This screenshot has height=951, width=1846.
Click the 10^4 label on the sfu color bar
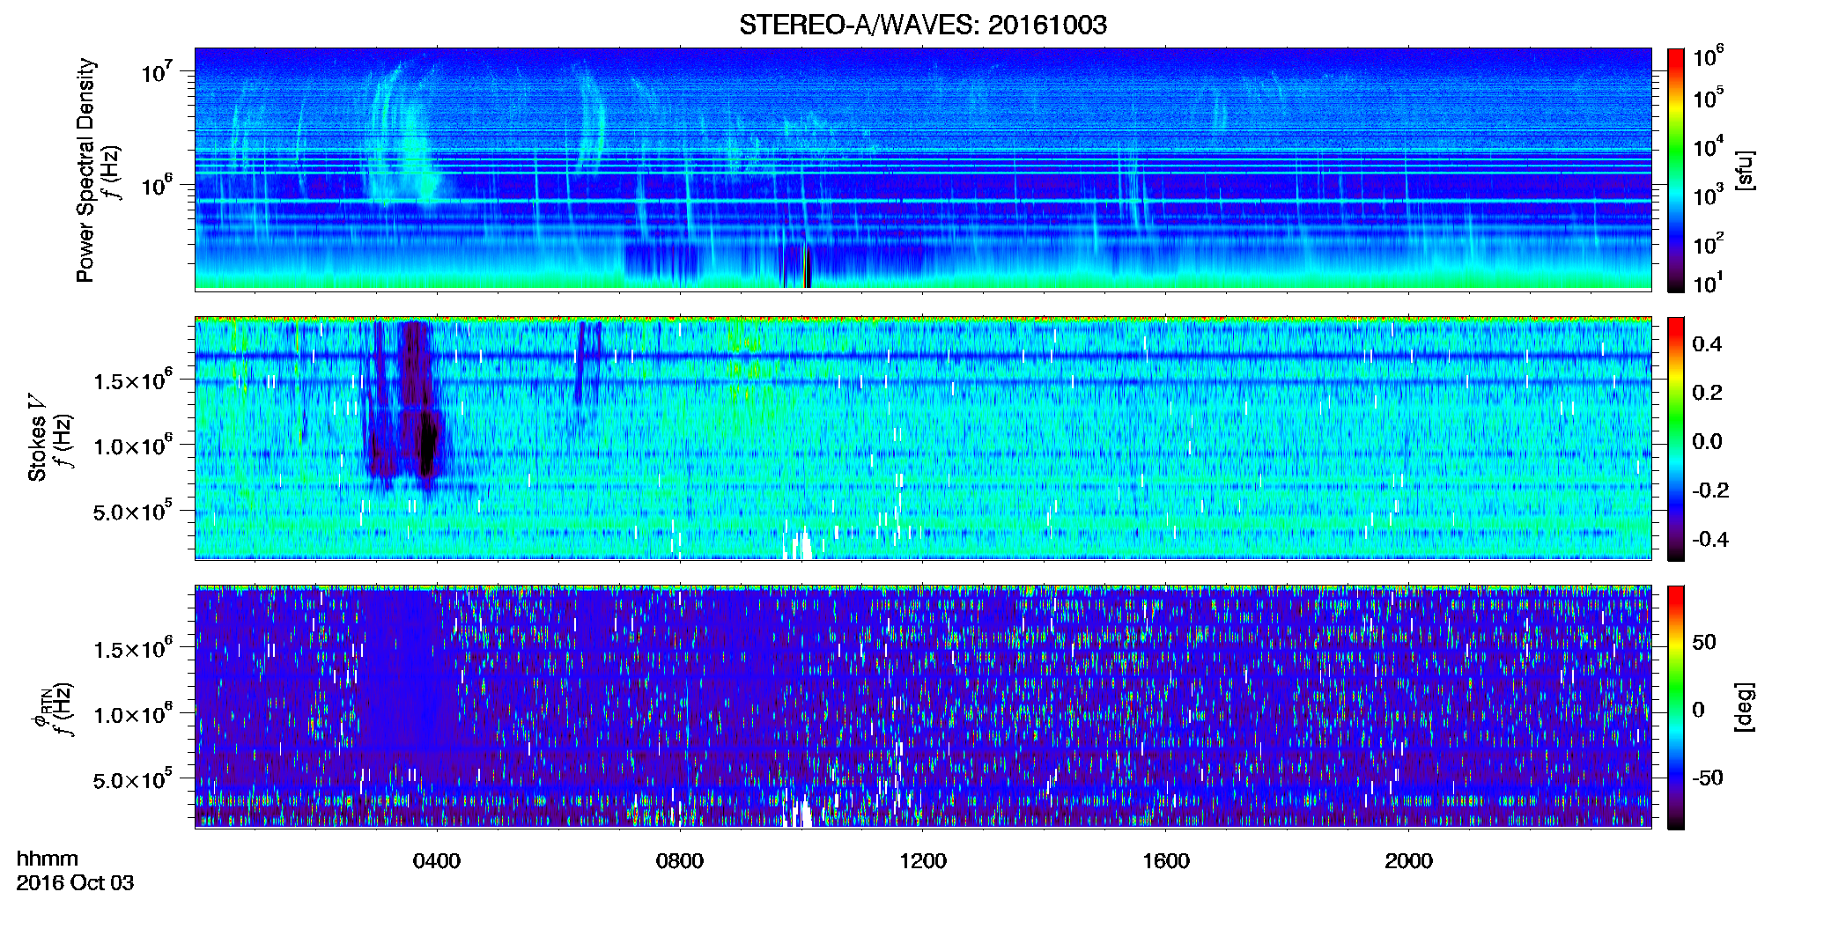[x=1709, y=146]
